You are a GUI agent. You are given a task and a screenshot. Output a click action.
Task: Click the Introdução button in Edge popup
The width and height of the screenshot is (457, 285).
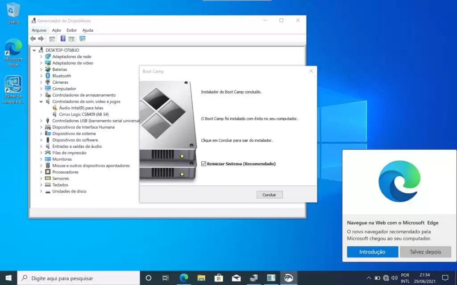[373, 252]
